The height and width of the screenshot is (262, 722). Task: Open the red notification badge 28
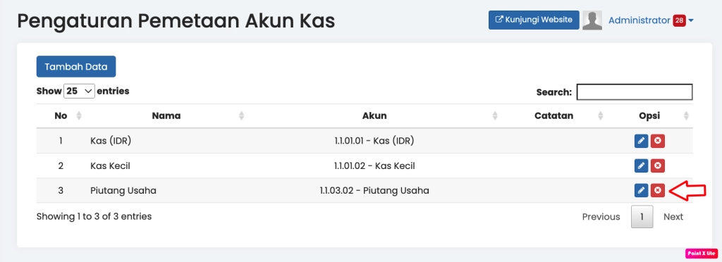pos(679,20)
